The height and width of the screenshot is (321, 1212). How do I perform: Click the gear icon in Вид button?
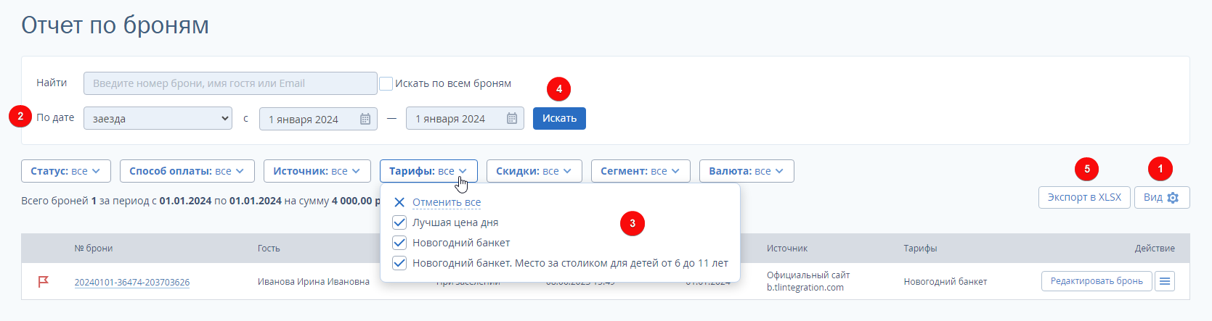click(1173, 198)
